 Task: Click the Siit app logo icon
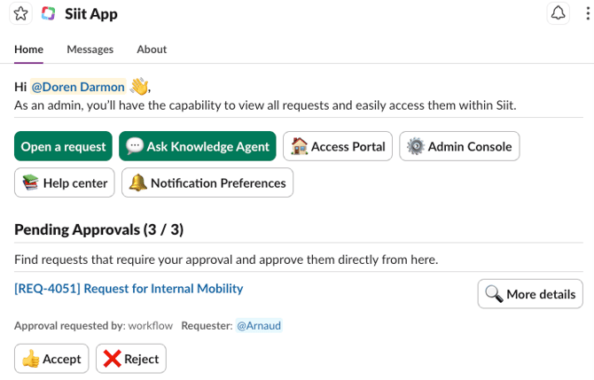pyautogui.click(x=49, y=14)
